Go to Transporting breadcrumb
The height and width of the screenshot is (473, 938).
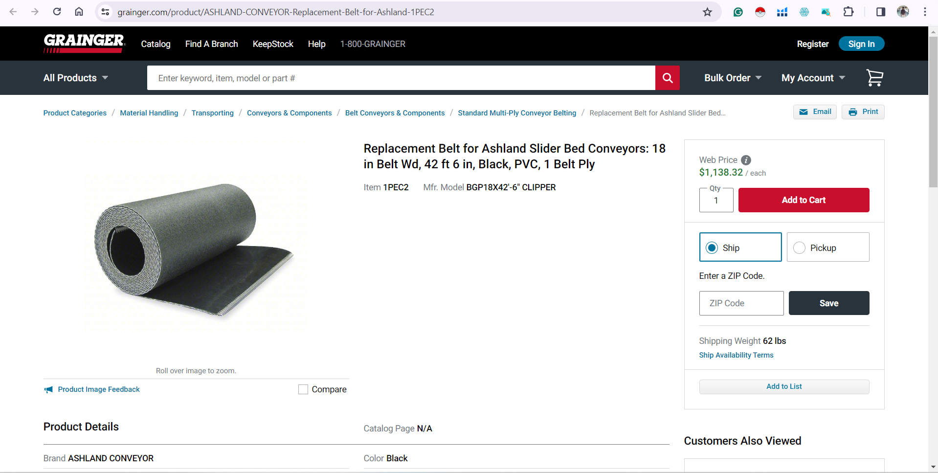(x=212, y=113)
